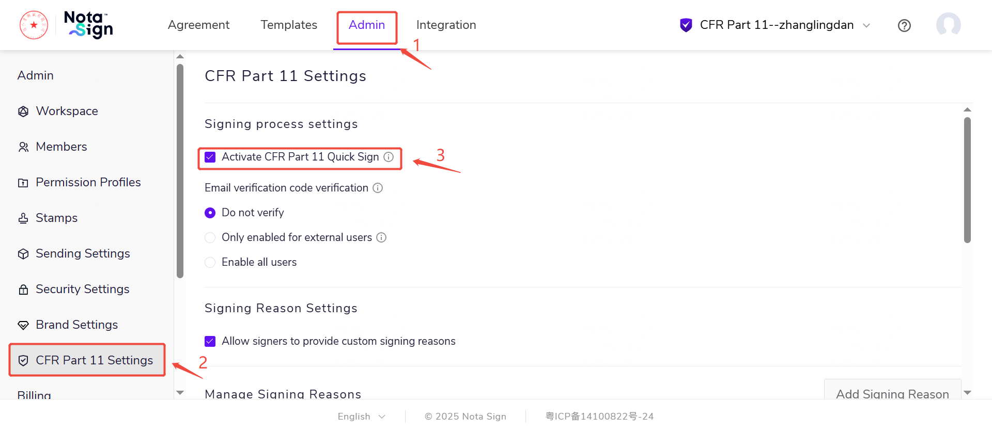
Task: Uncheck Activate CFR Part 11 Quick Sign
Action: click(210, 157)
